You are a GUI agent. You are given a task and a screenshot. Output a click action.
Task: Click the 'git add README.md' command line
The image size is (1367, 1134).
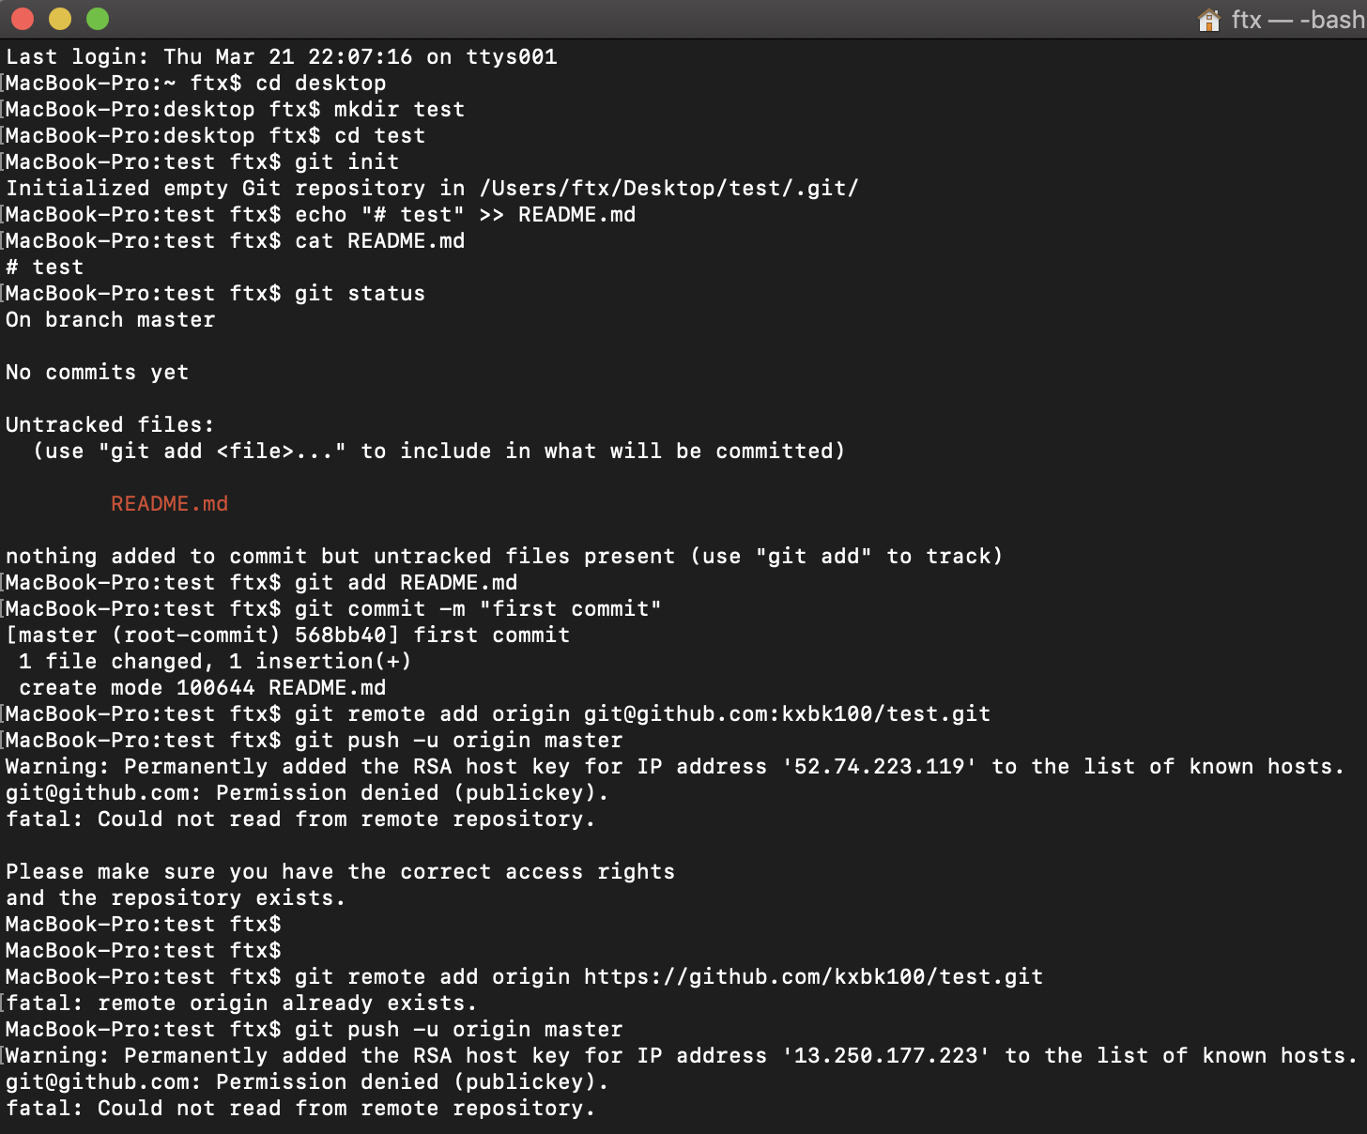[x=261, y=583]
